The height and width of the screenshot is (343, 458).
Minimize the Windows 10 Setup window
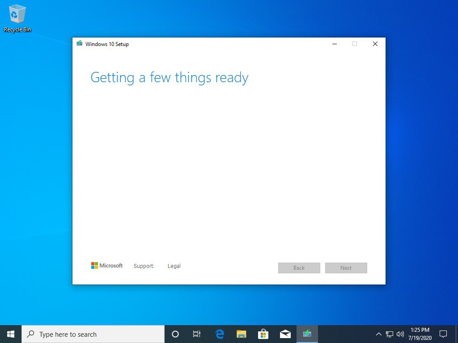click(x=335, y=44)
